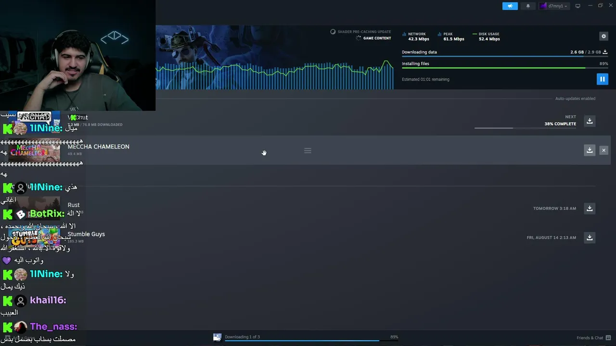Click the PEAK 61.5 Mbps stat

coord(451,37)
